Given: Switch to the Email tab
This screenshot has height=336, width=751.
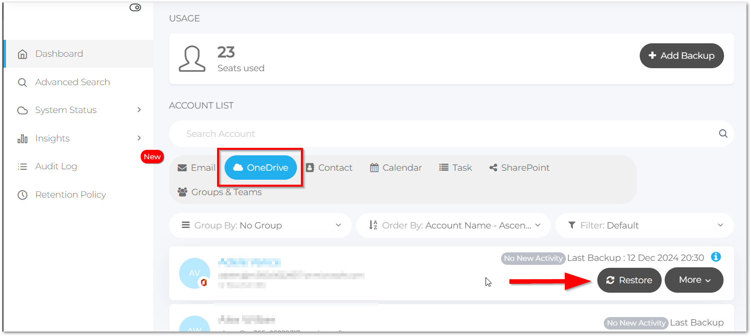Looking at the screenshot, I should [197, 168].
